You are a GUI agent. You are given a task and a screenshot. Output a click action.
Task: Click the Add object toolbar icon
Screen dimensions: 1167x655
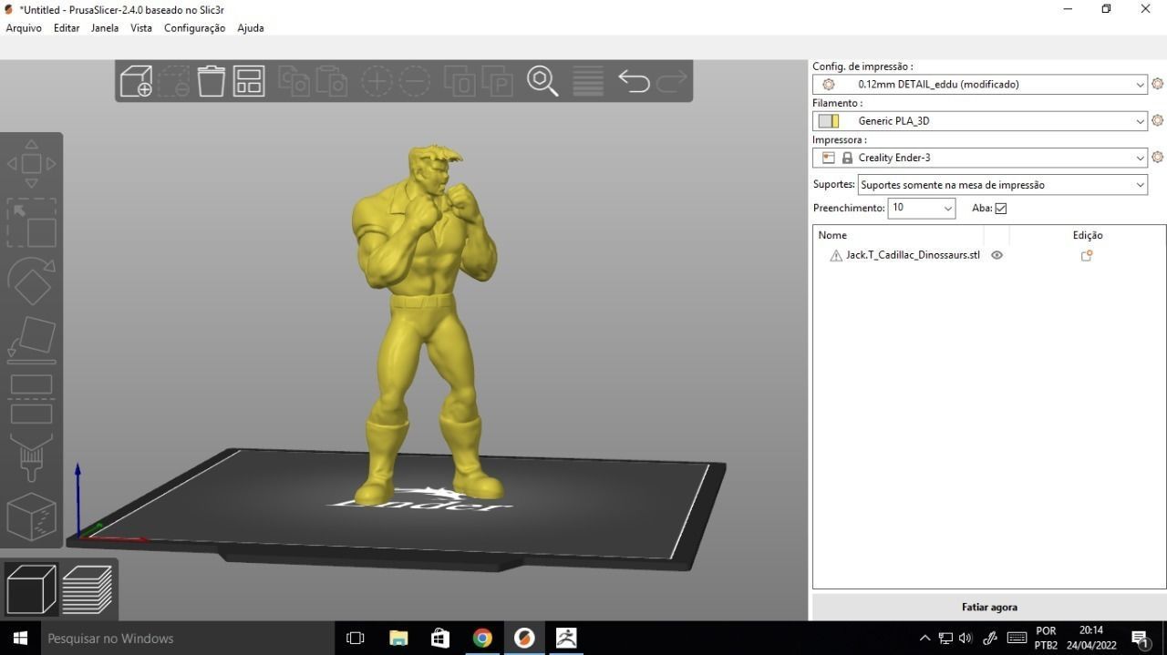click(136, 81)
